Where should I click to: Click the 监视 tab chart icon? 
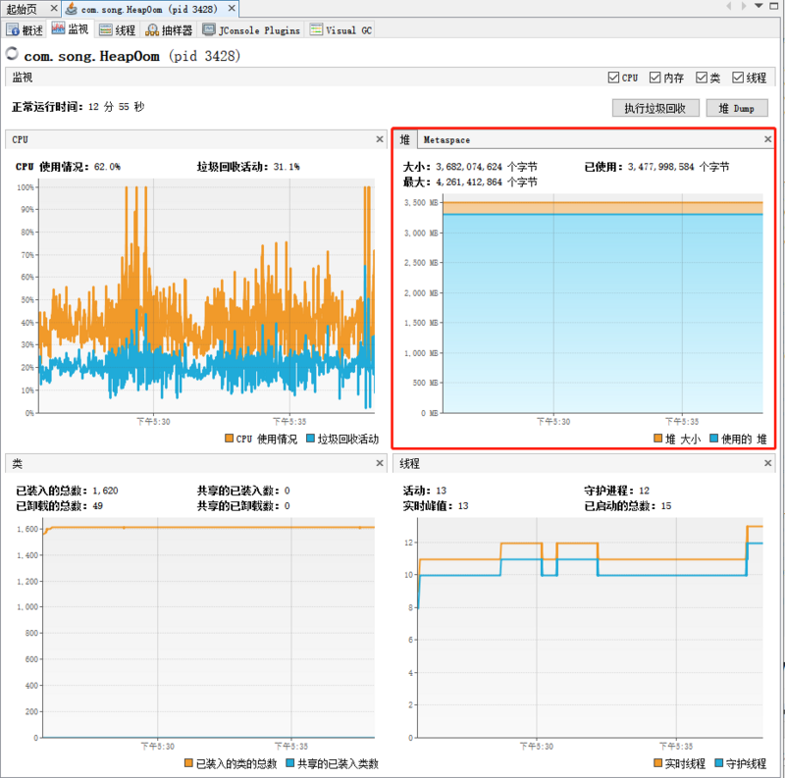pos(58,28)
